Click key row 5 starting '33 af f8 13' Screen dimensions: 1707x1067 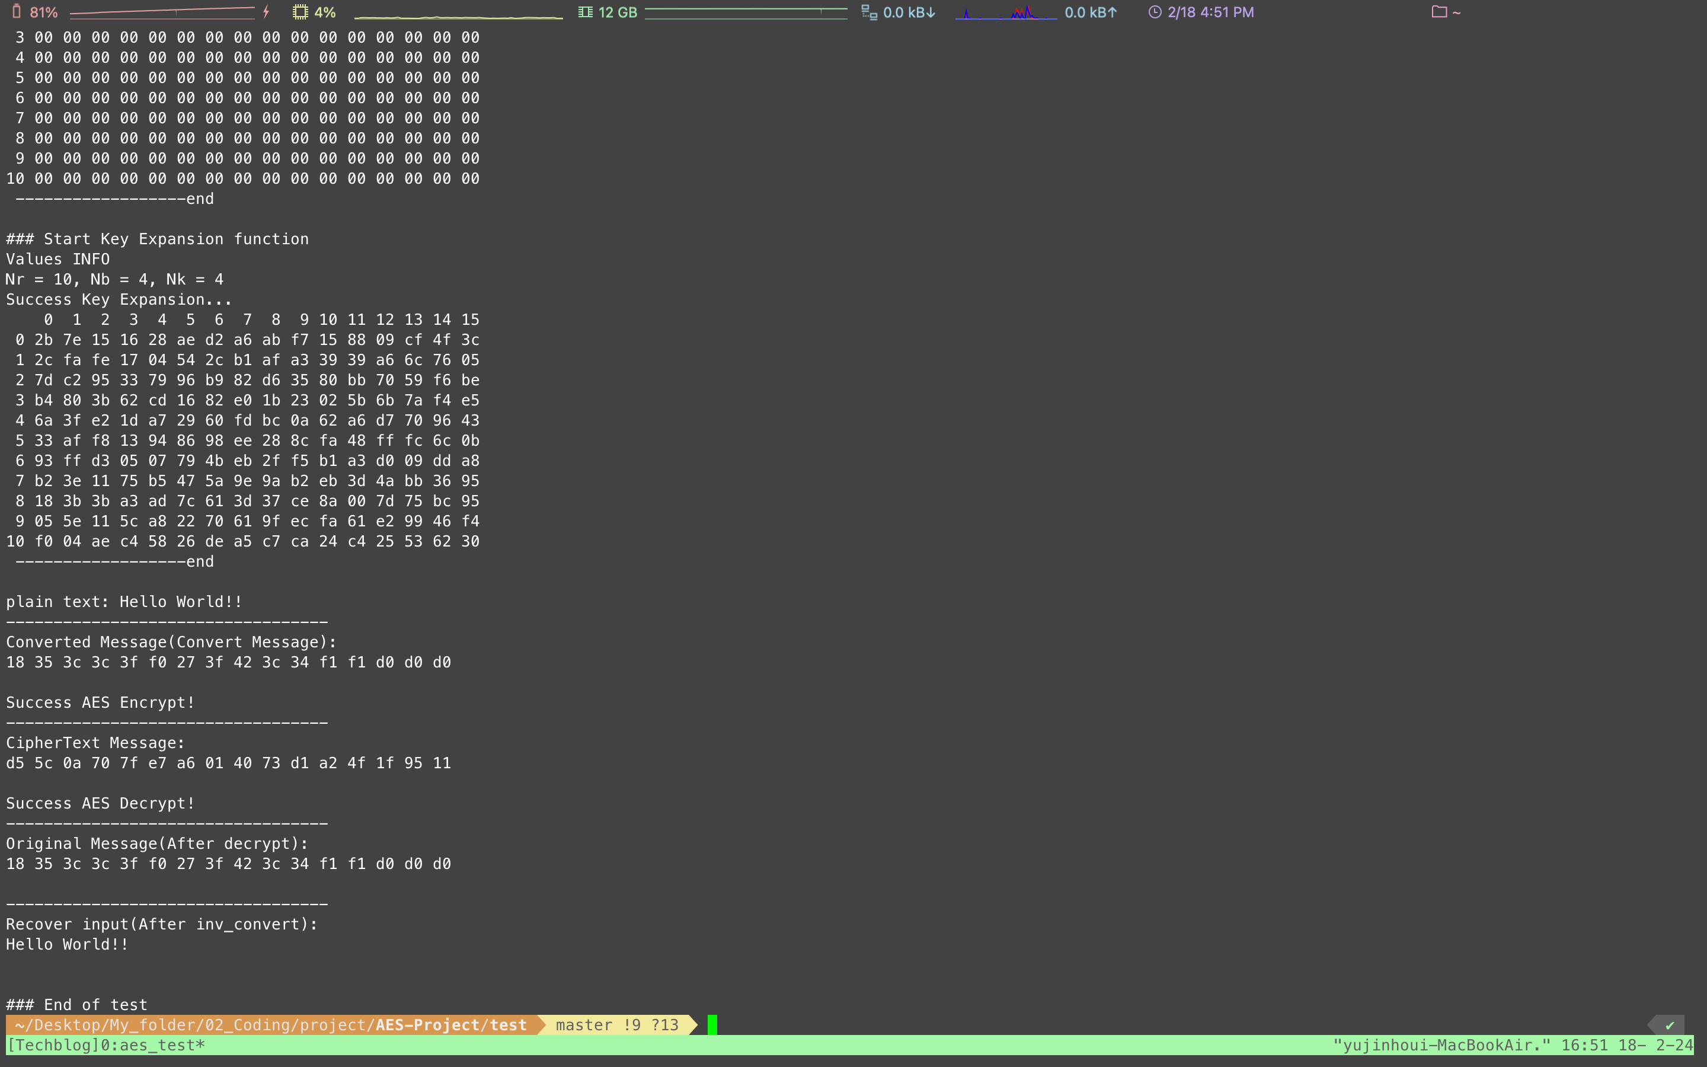[248, 440]
